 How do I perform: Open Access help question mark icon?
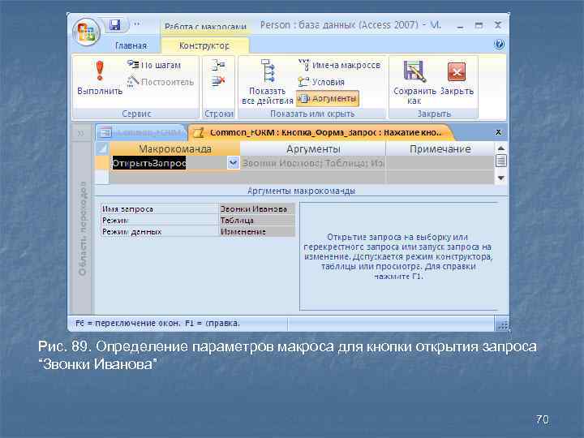click(x=499, y=45)
